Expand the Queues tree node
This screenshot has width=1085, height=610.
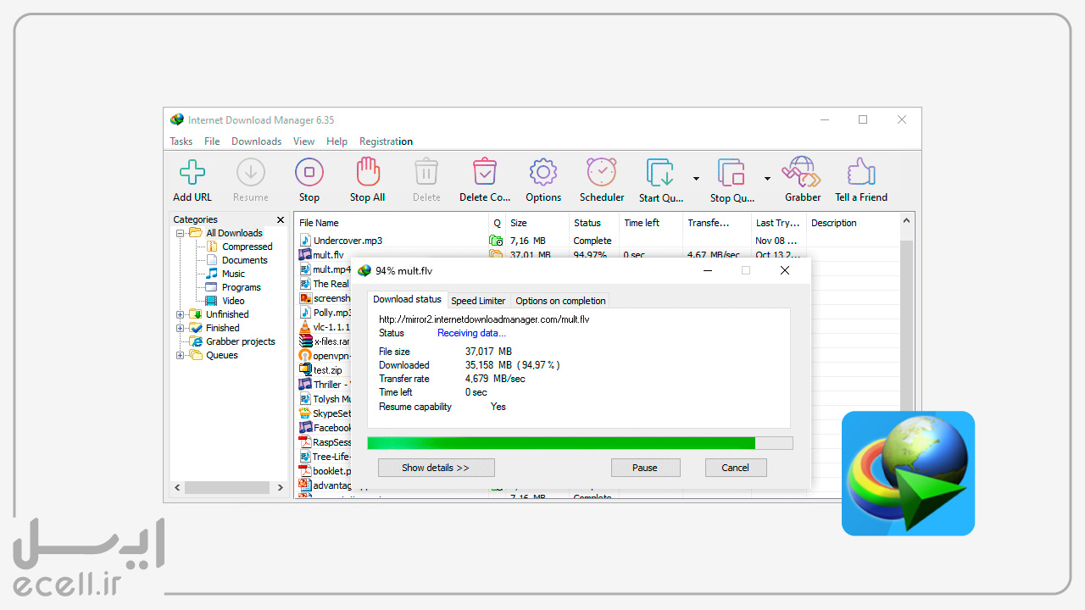pyautogui.click(x=180, y=355)
